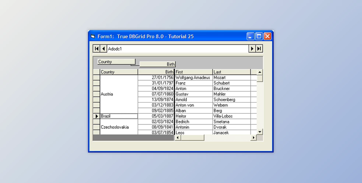Select last name Bruckner
Screen dimensions: 362x183
click(x=232, y=89)
